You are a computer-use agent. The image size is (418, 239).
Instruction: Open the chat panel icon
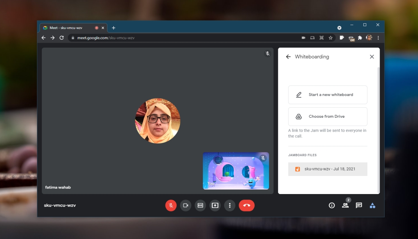[x=358, y=205]
